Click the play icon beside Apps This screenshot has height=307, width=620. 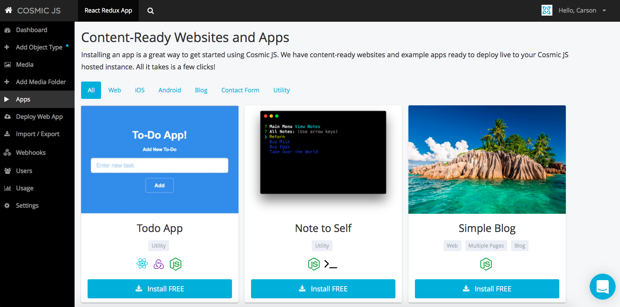click(x=7, y=99)
